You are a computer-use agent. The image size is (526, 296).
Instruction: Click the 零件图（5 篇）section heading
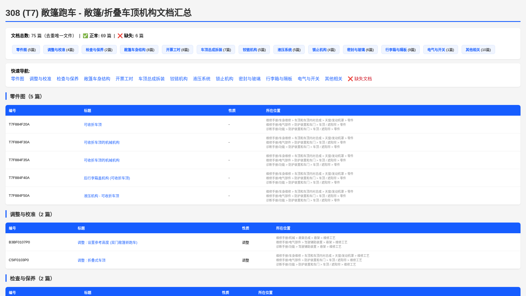(x=27, y=96)
